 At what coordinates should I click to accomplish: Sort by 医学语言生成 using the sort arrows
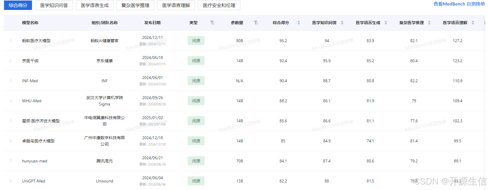(386, 23)
